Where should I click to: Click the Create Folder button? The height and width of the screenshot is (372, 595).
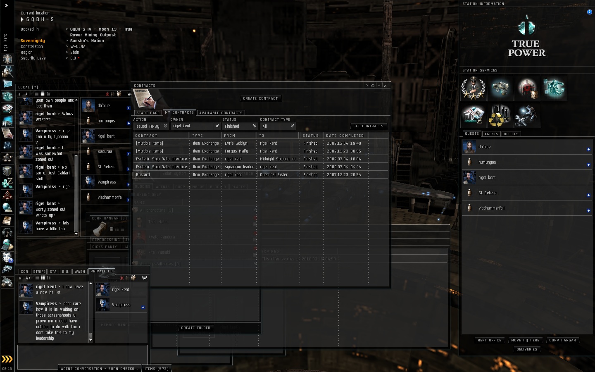pos(196,328)
